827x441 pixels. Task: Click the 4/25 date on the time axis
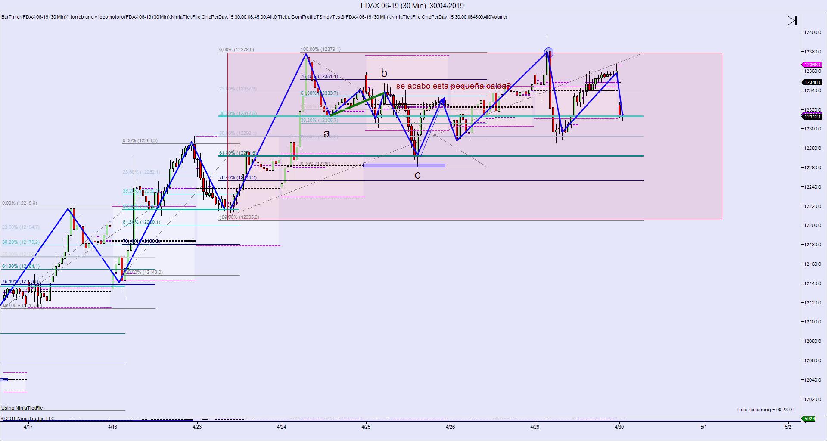(366, 427)
